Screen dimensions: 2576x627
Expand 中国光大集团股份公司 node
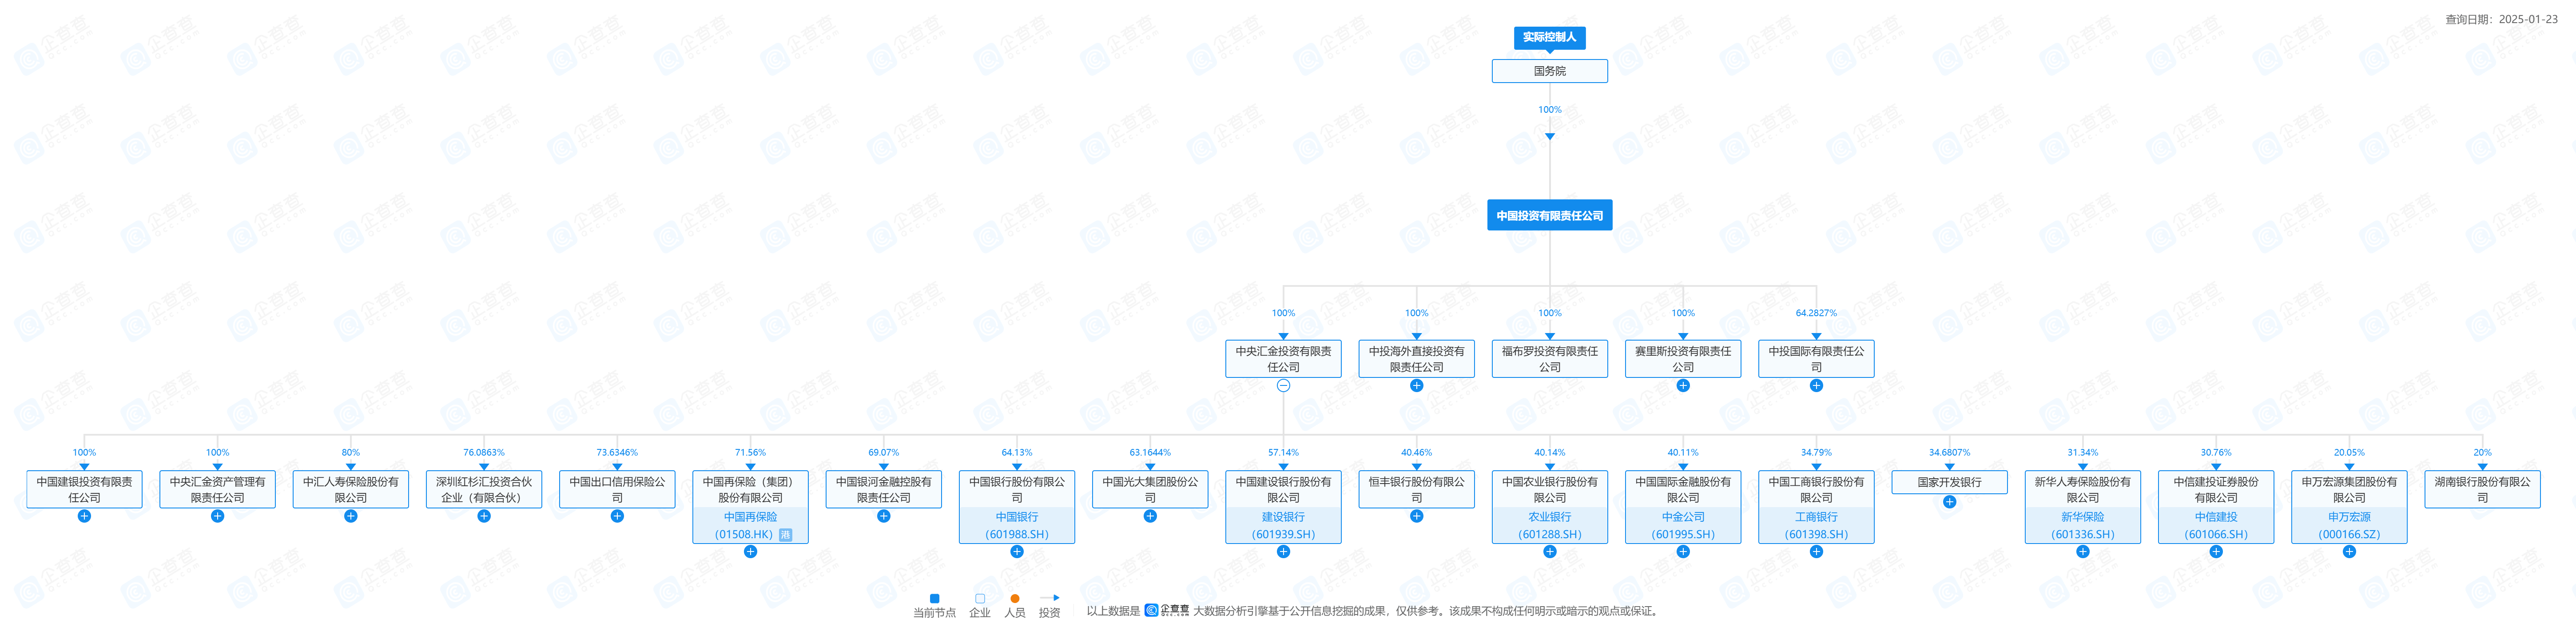[1150, 516]
